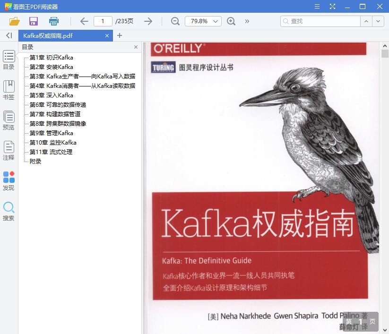Image resolution: width=389 pixels, height=334 pixels.
Task: Open a PDF with the folder icon
Action: click(x=14, y=21)
